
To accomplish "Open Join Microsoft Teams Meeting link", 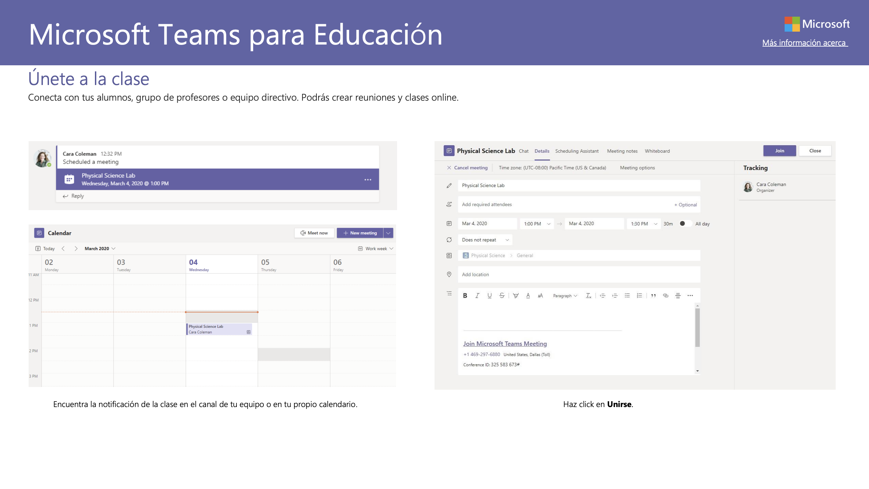I will 505,344.
